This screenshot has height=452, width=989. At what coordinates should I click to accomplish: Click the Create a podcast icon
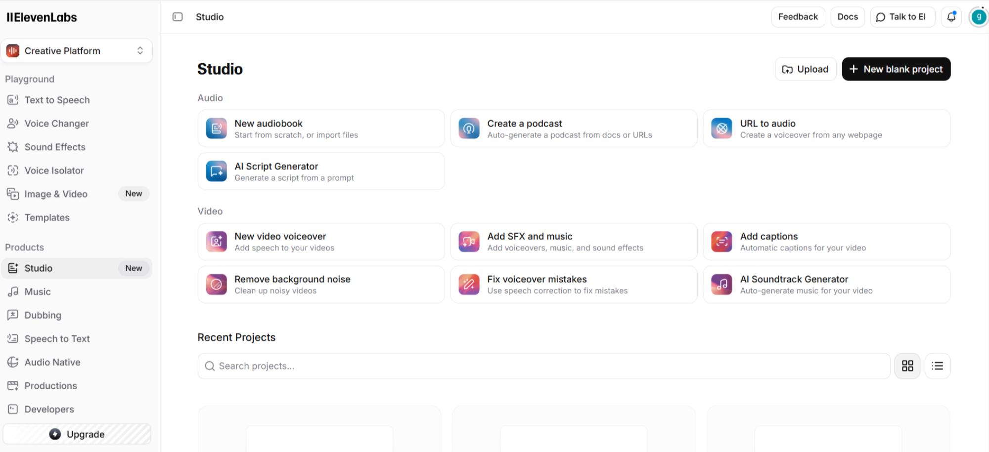point(469,128)
